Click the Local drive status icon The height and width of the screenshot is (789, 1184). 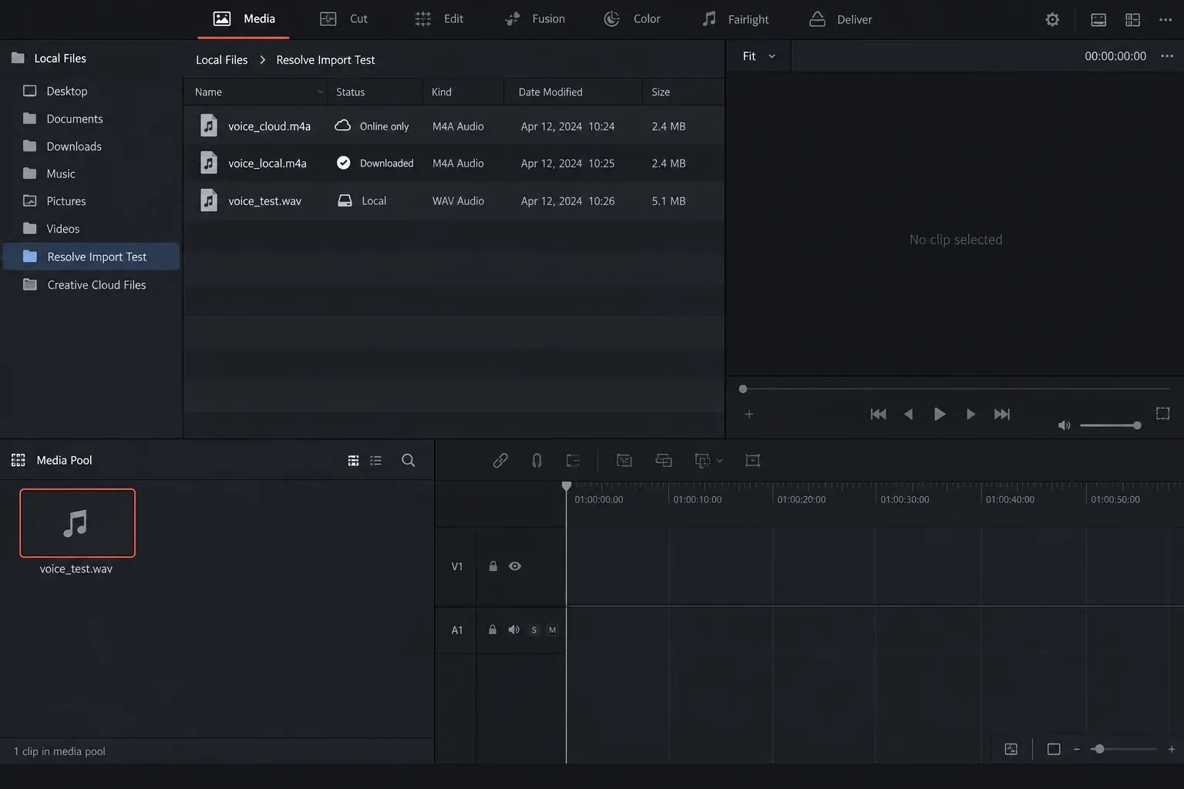(x=345, y=200)
